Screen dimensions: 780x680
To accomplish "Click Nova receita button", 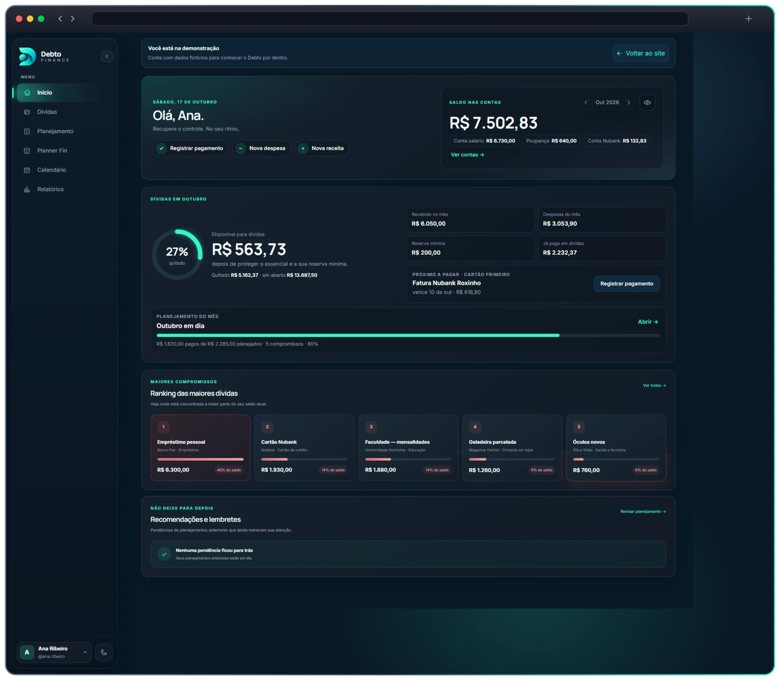I will click(322, 148).
